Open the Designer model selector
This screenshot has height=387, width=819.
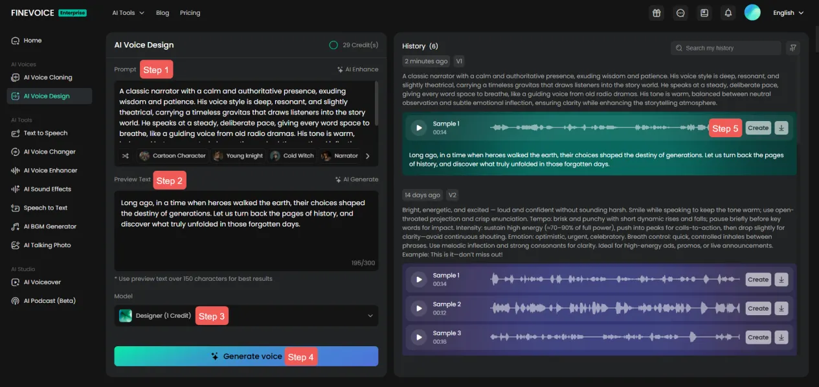[x=246, y=316]
